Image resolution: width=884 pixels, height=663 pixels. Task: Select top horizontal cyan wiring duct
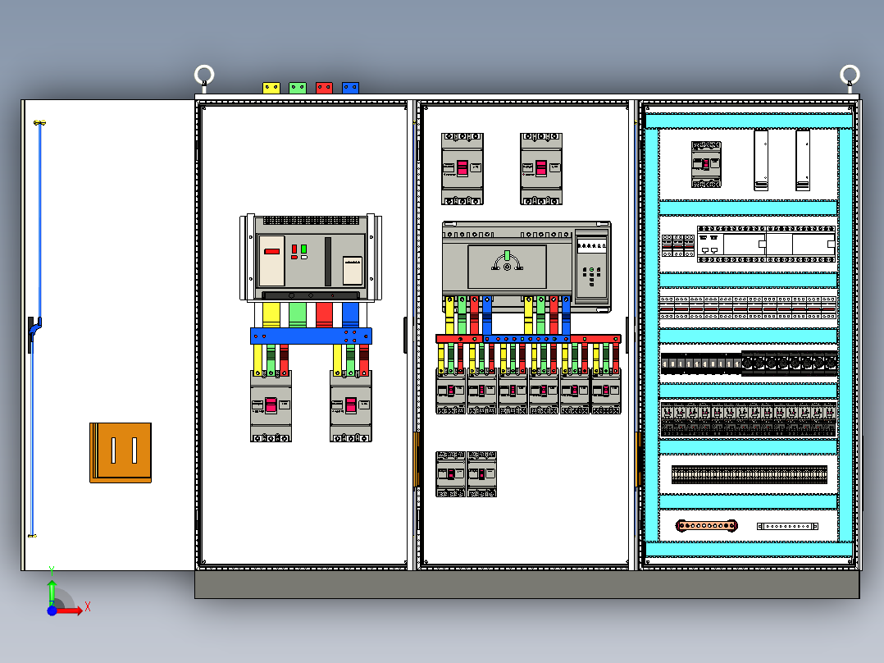[x=749, y=121]
